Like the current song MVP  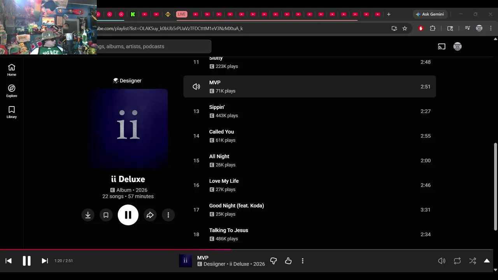tap(288, 261)
